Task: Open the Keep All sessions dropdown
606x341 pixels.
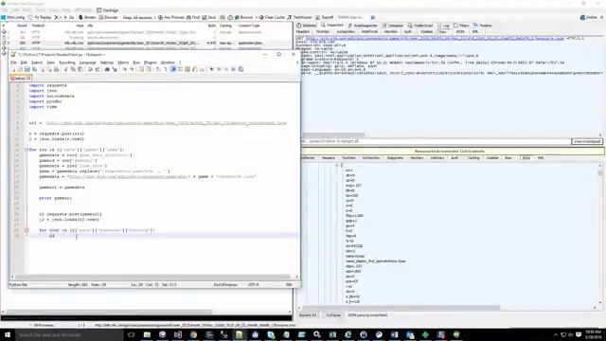Action: point(138,17)
